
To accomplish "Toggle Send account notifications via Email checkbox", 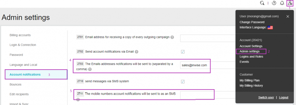I will pos(183,51).
